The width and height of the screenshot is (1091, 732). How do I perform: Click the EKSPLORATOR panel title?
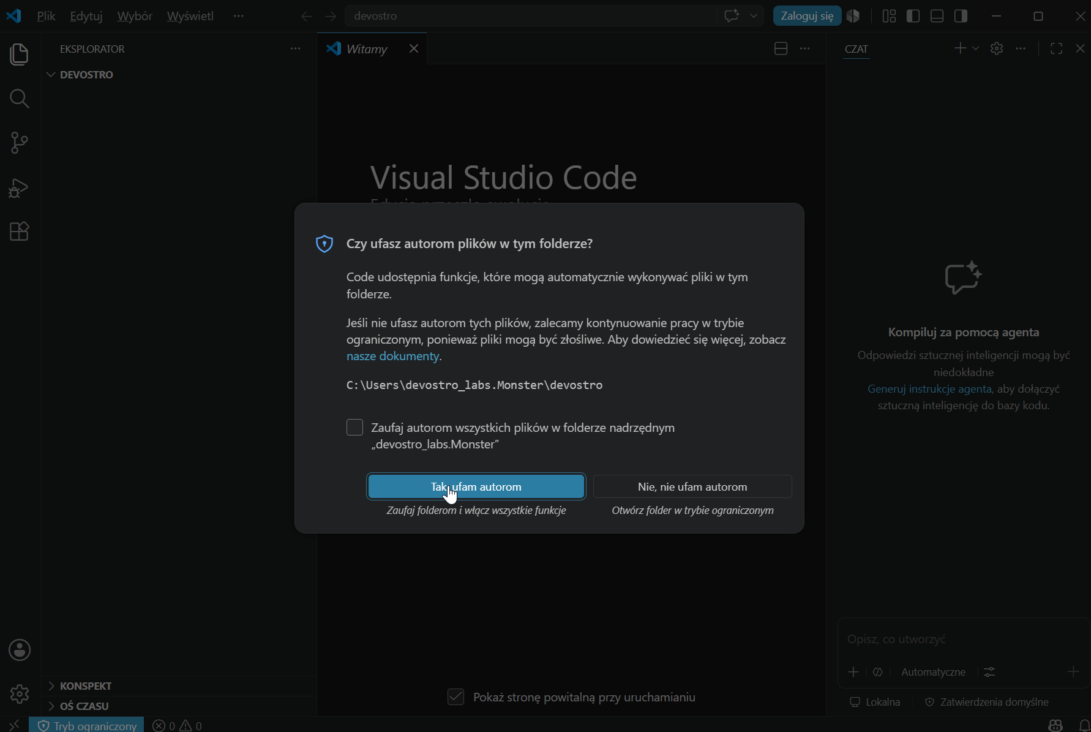tap(92, 49)
